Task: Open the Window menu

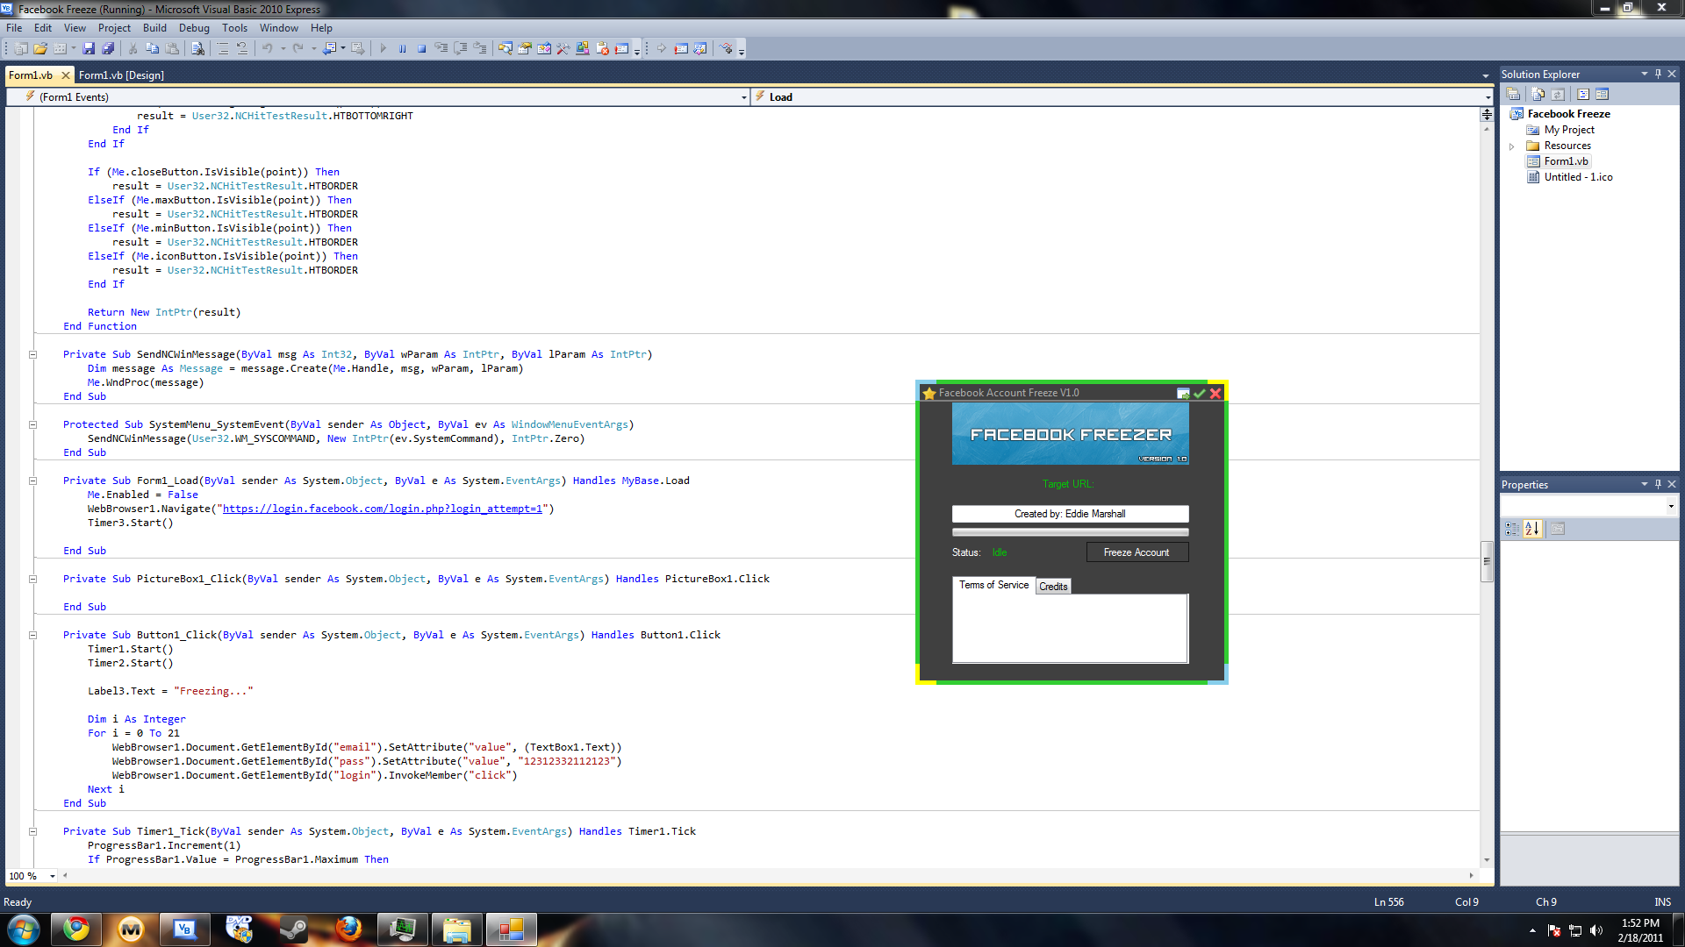Action: tap(279, 28)
